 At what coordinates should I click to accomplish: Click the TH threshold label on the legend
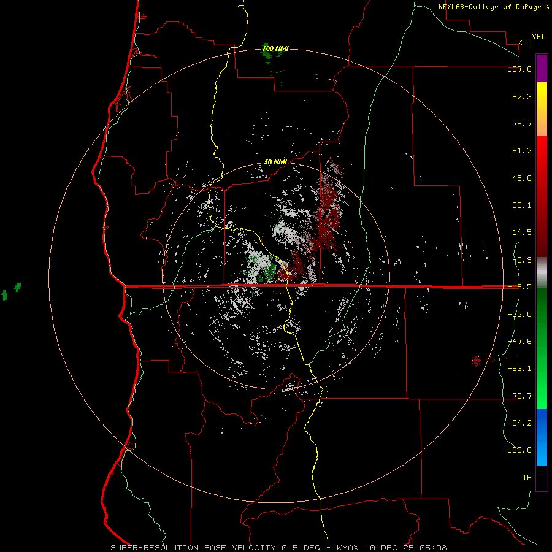527,478
